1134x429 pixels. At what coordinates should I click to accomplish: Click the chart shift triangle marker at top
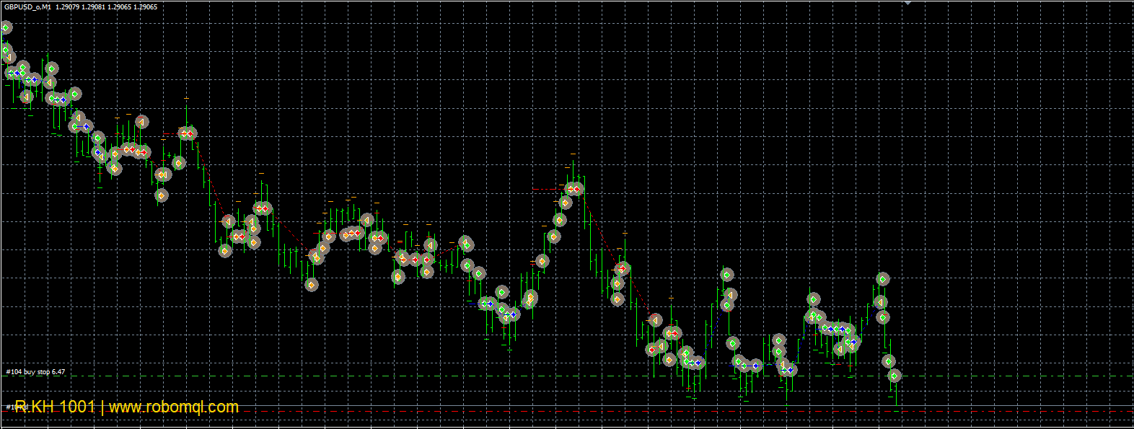[x=907, y=3]
